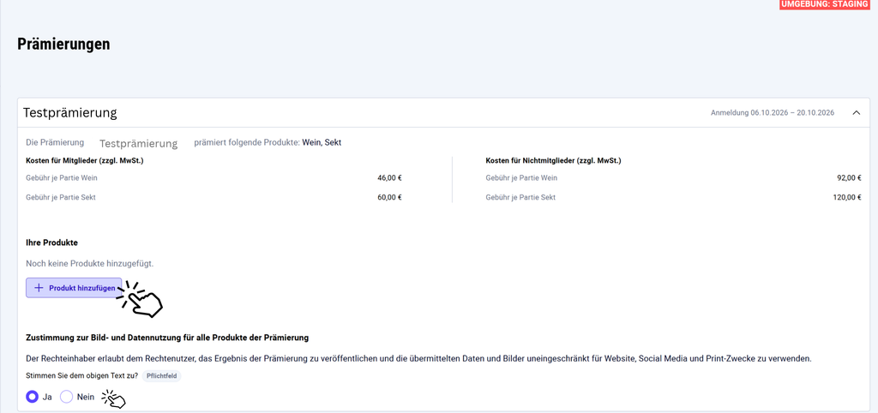Click the 'Noch keine Produkte hinzugefügt' text
The height and width of the screenshot is (413, 878).
[x=89, y=263]
